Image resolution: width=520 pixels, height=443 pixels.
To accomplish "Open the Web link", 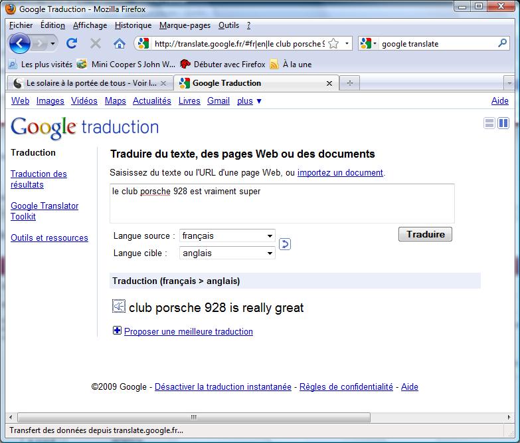I will 20,100.
